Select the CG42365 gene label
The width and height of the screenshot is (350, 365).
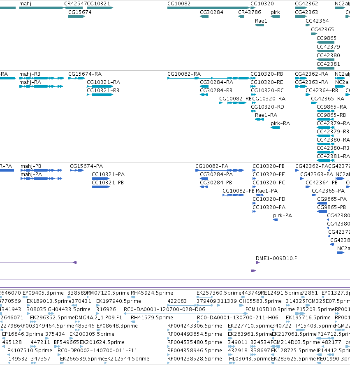click(x=322, y=29)
